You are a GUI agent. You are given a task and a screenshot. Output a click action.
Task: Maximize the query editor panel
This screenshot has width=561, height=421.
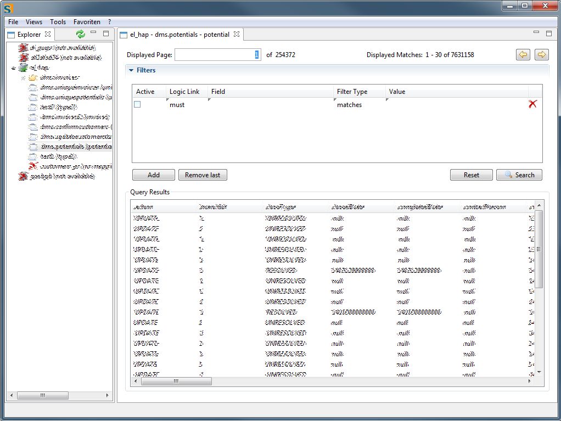click(549, 33)
